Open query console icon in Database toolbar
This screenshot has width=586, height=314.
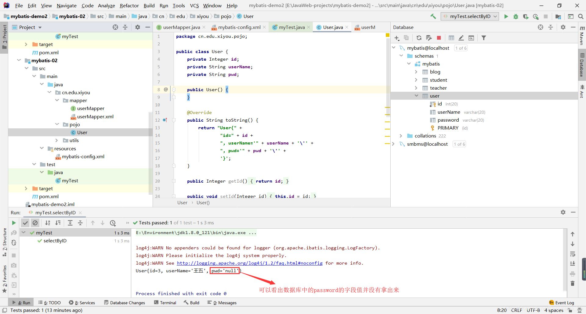click(x=471, y=38)
